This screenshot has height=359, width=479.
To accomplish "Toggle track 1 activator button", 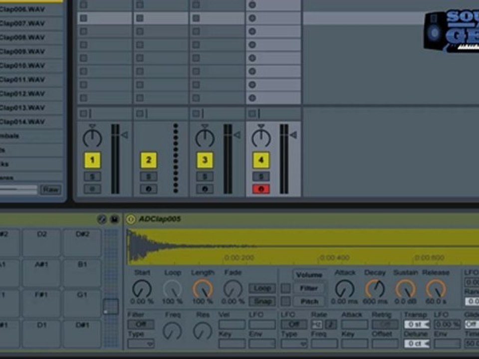I will tap(92, 160).
